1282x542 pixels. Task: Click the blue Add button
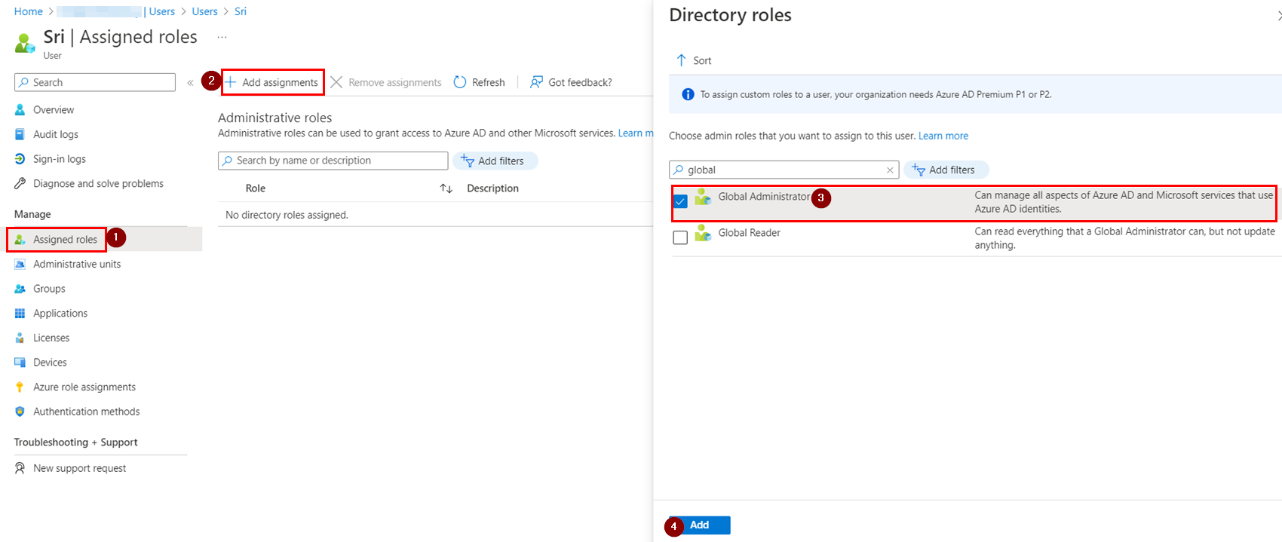click(x=699, y=525)
